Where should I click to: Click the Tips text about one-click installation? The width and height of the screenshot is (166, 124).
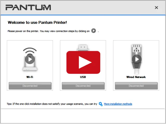pos(52,104)
